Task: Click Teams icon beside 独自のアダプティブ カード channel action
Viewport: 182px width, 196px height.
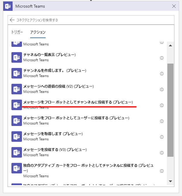Action: [17, 168]
